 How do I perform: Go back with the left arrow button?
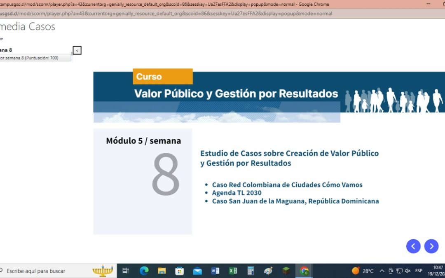click(x=413, y=246)
